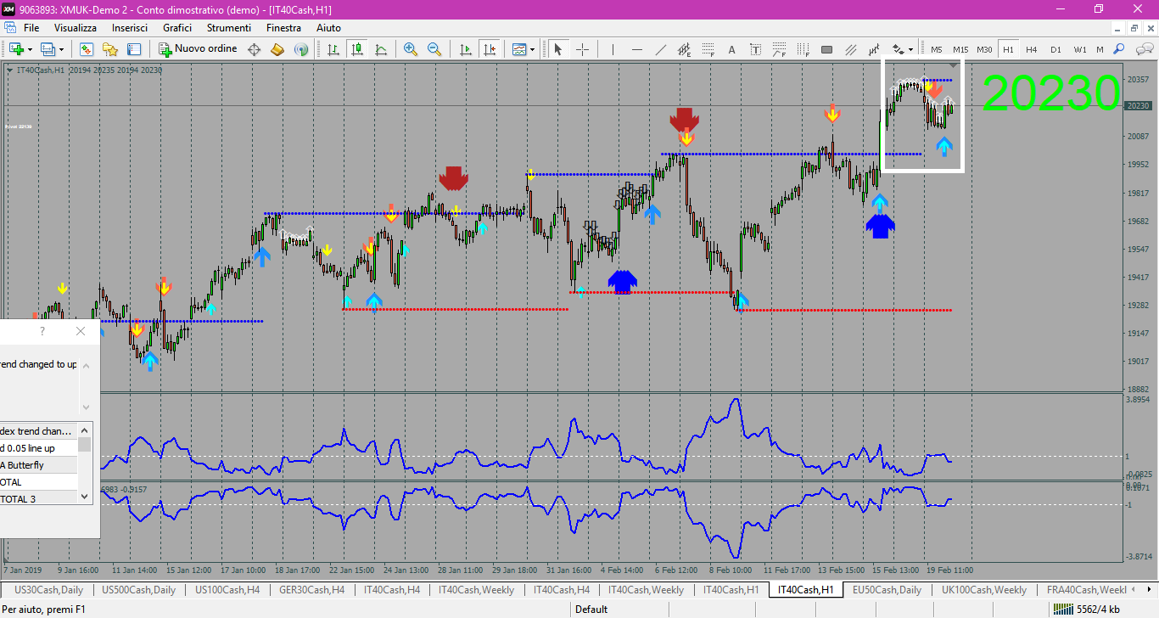1159x618 pixels.
Task: Select the 'A Butterfly' alert row
Action: point(38,465)
